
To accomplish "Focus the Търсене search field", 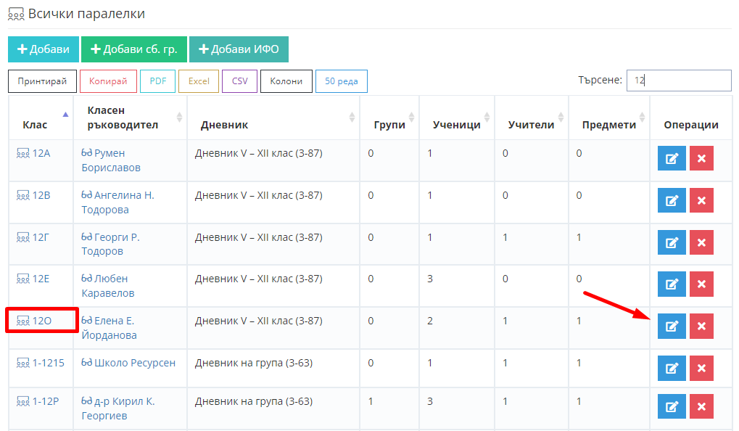I will coord(679,81).
